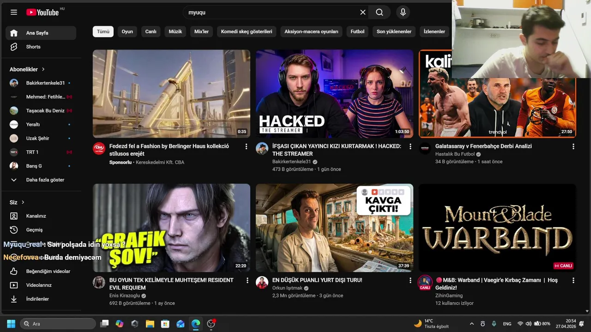This screenshot has width=591, height=332.
Task: Open more options for Derbi Analizi video
Action: (573, 146)
